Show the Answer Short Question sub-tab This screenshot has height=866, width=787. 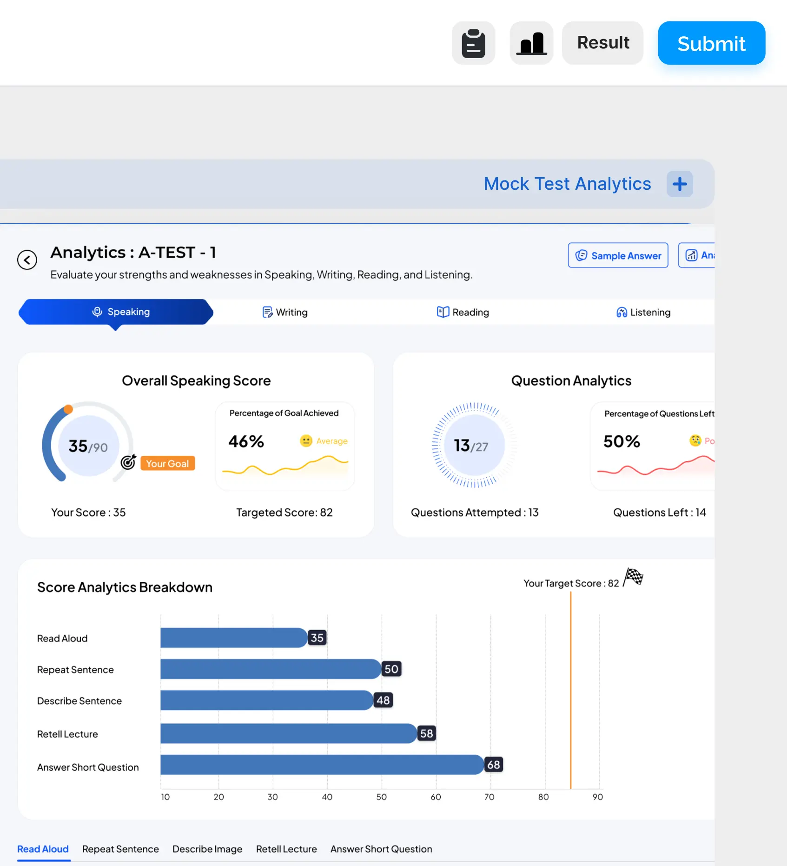click(381, 849)
